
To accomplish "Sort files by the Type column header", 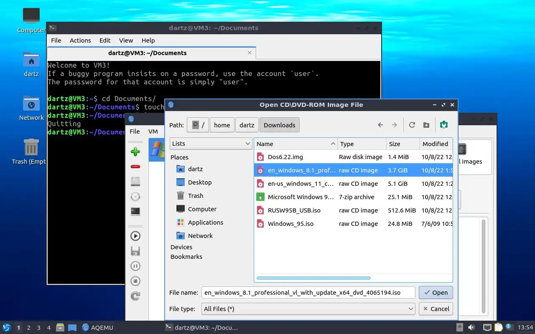I will click(362, 144).
